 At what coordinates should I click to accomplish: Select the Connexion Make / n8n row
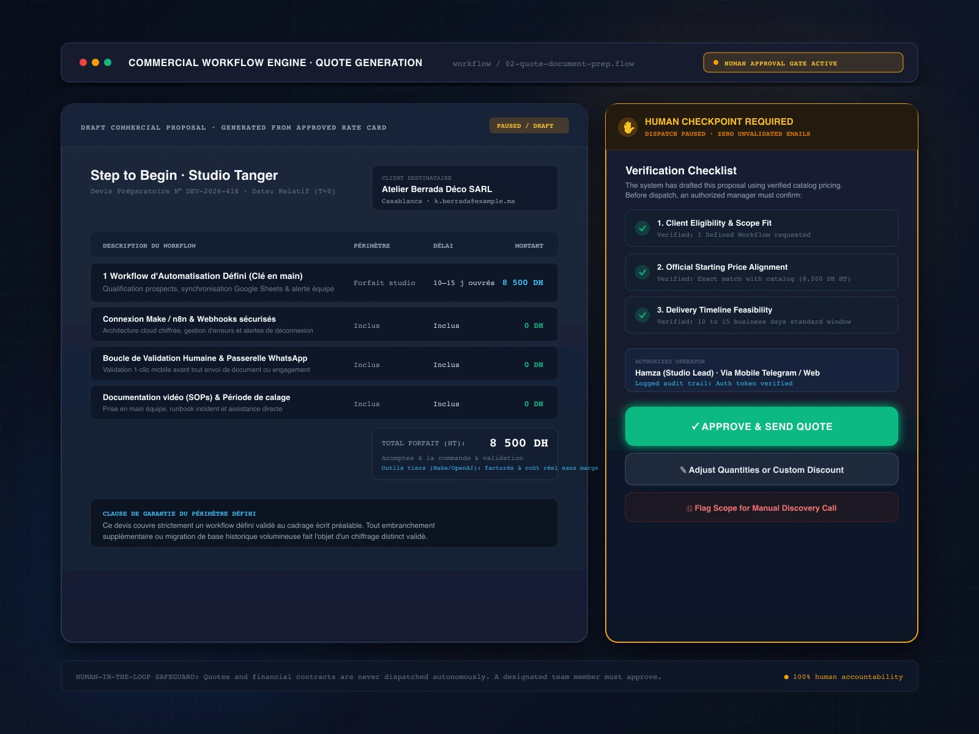coord(324,324)
